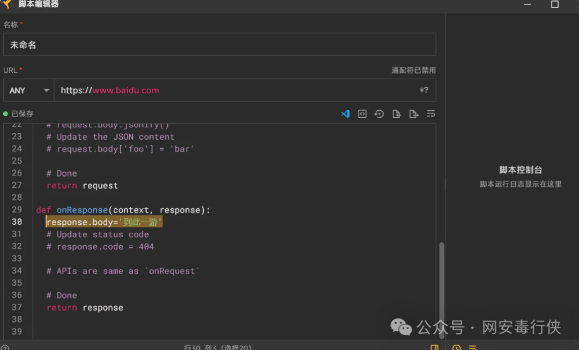Click the '已保存' saved status
579x350 pixels.
click(18, 114)
